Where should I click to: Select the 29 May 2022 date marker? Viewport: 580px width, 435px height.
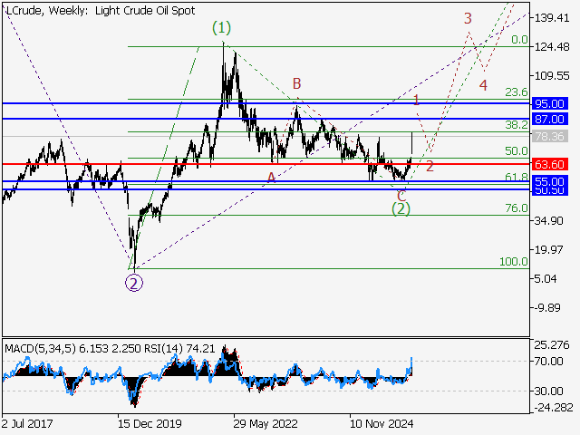[x=266, y=422]
